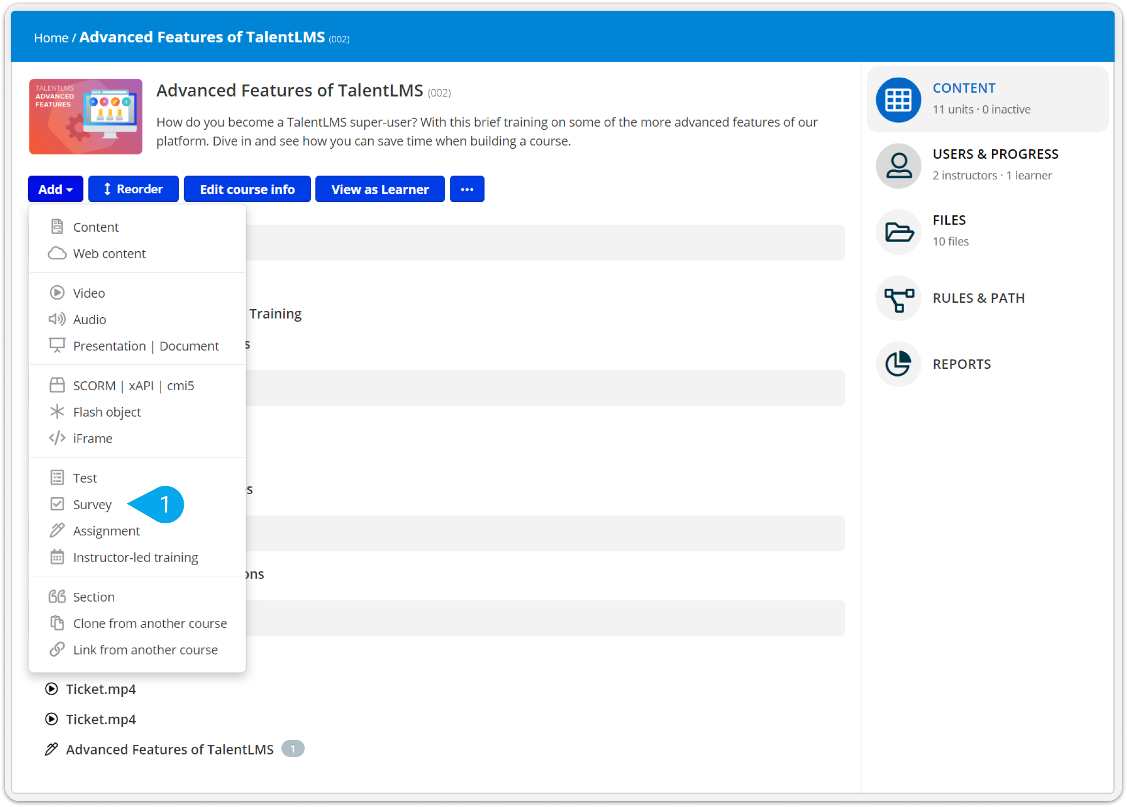The height and width of the screenshot is (807, 1127).
Task: Click the Instructor-led training calendar icon
Action: (x=57, y=557)
